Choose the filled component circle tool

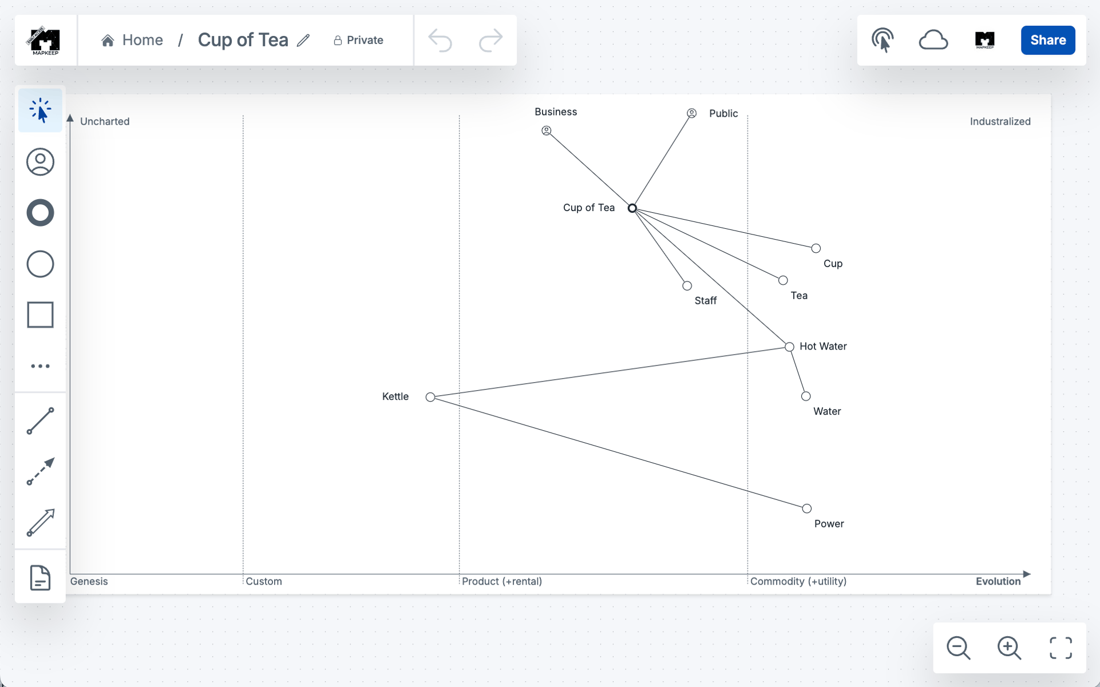tap(40, 213)
